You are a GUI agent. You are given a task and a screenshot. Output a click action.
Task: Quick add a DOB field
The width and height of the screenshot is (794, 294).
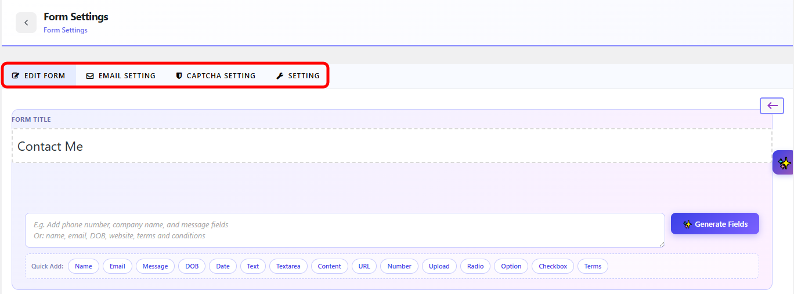[x=192, y=266]
